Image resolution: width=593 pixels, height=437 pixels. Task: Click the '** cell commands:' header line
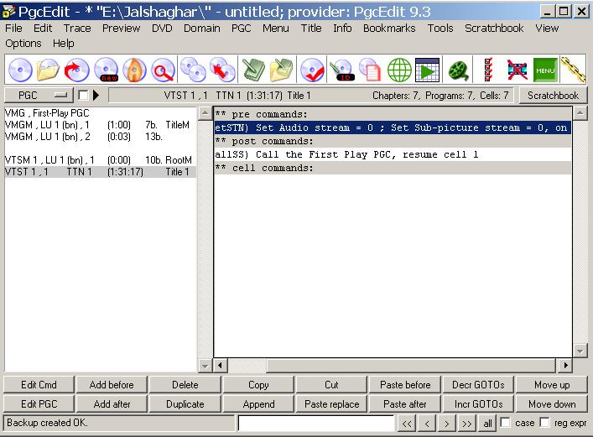click(393, 168)
